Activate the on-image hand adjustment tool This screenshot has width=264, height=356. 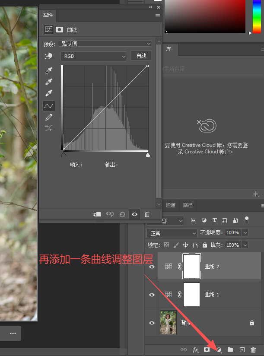tap(48, 56)
